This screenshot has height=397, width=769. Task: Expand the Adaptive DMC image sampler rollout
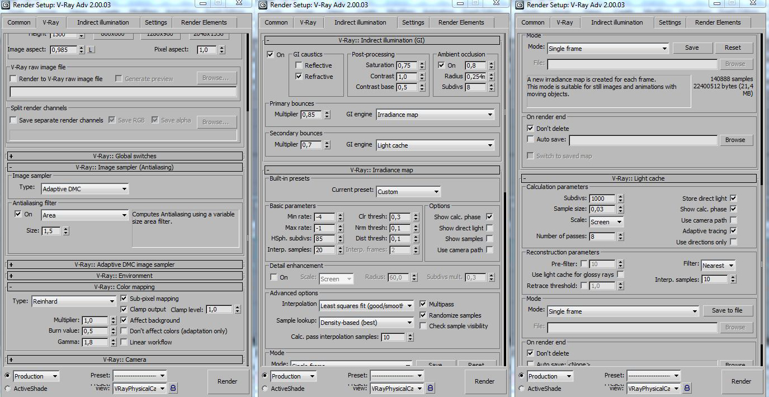point(125,264)
